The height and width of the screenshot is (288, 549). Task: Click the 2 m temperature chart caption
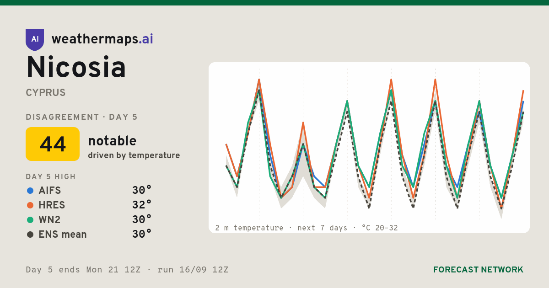[x=307, y=228]
